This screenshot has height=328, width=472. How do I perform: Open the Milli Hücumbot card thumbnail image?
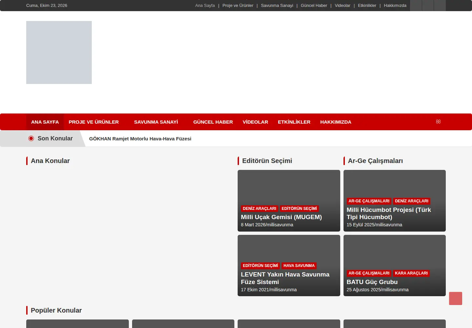395,184
